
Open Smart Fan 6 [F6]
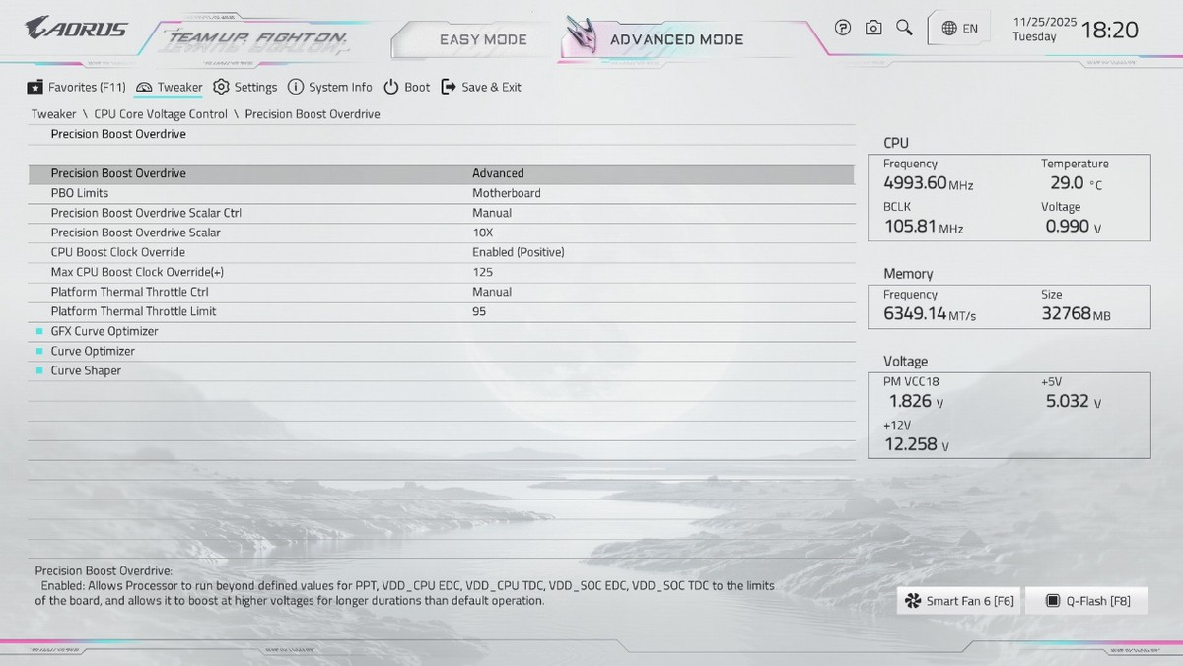coord(959,600)
